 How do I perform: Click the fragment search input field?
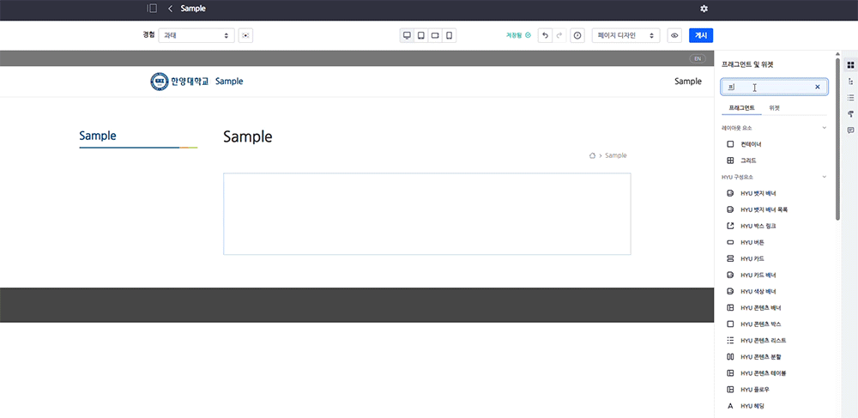pyautogui.click(x=768, y=87)
